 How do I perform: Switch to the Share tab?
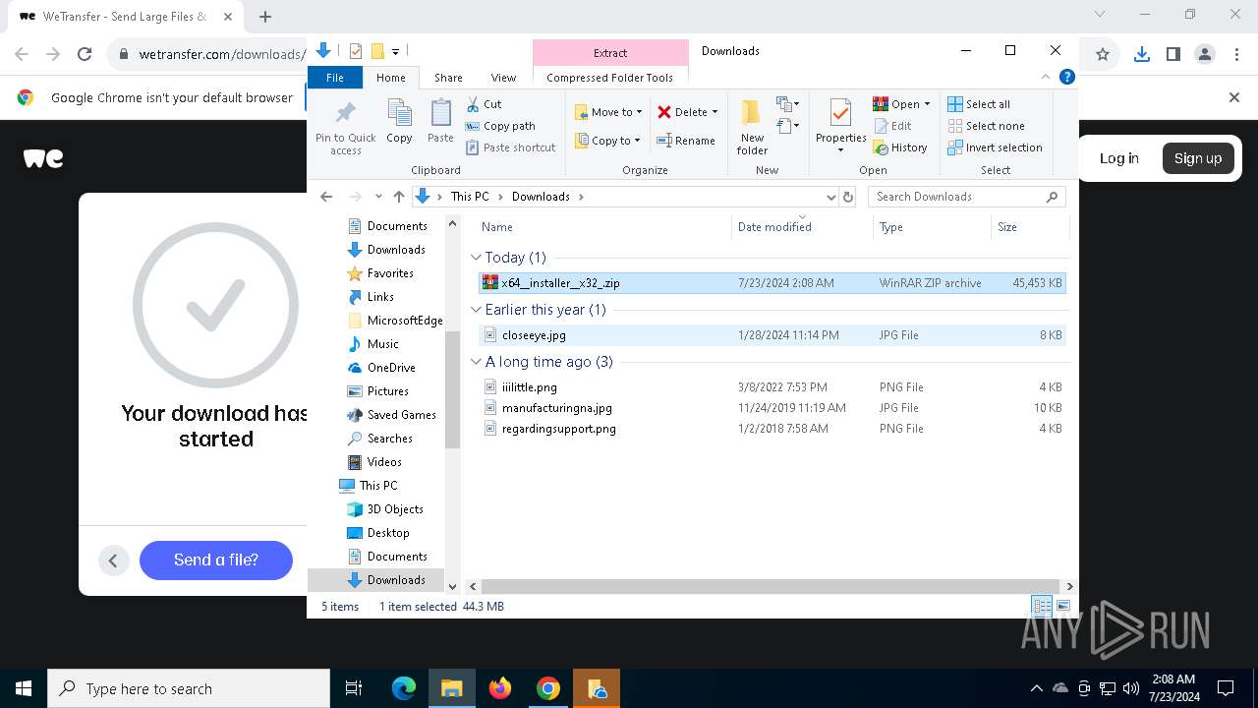448,78
